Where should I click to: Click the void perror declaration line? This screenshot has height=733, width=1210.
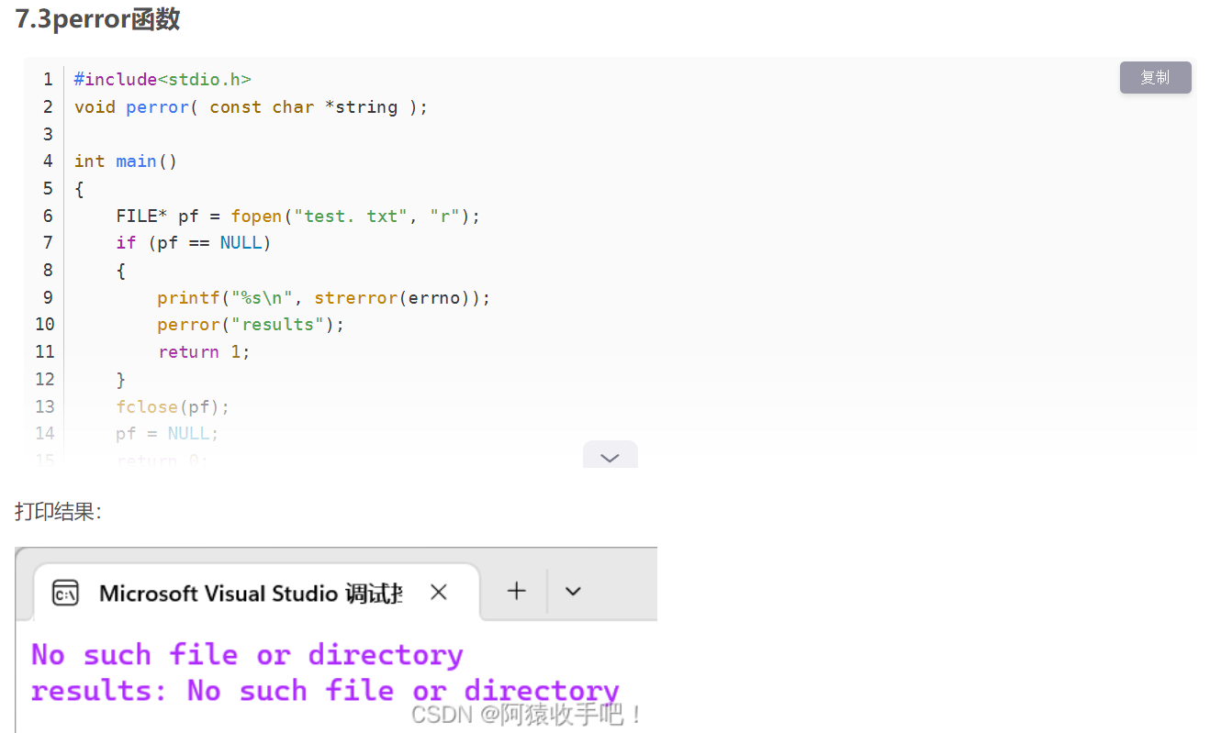point(252,107)
